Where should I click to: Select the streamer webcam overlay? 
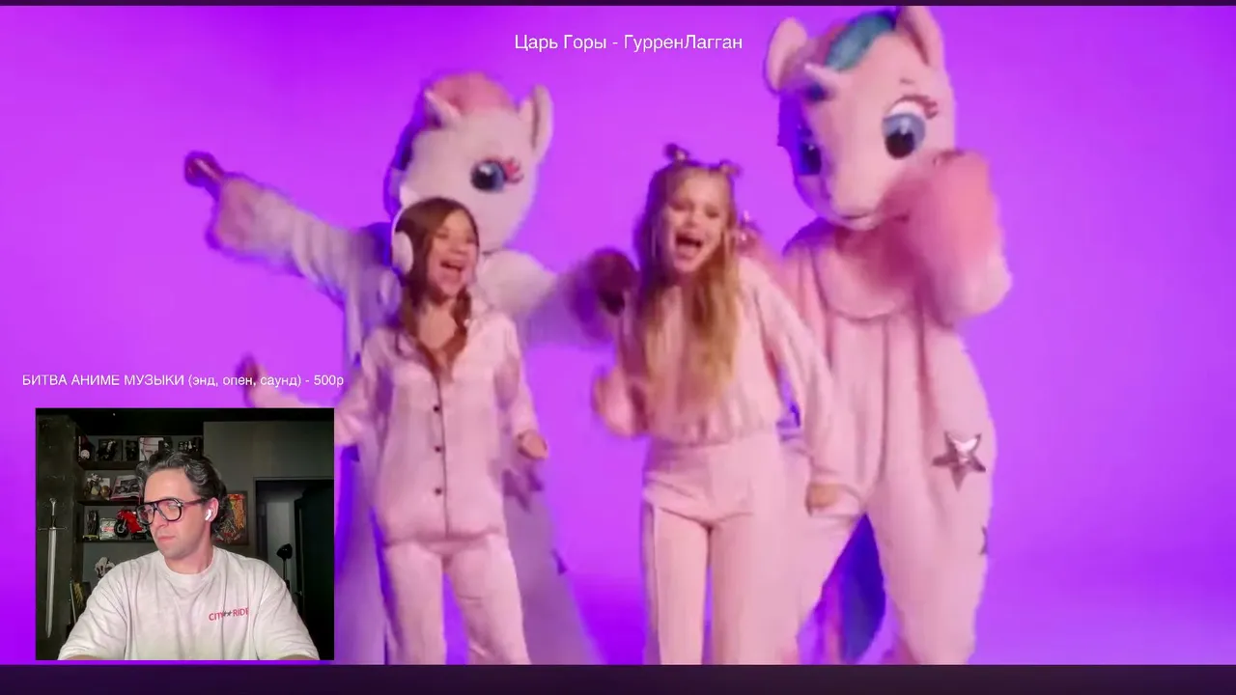click(x=184, y=534)
